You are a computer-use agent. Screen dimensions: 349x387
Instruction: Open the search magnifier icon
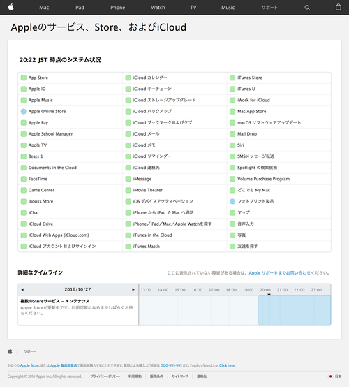tap(307, 8)
